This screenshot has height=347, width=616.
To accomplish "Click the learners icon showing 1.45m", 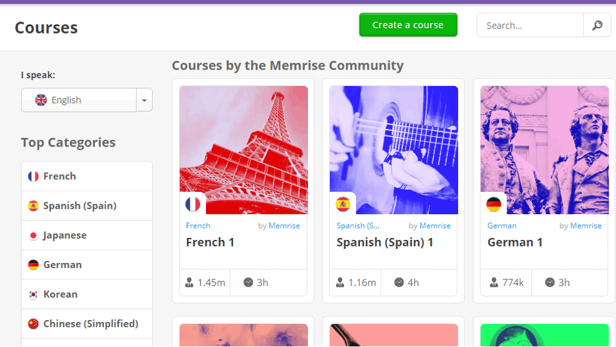I will tap(190, 283).
